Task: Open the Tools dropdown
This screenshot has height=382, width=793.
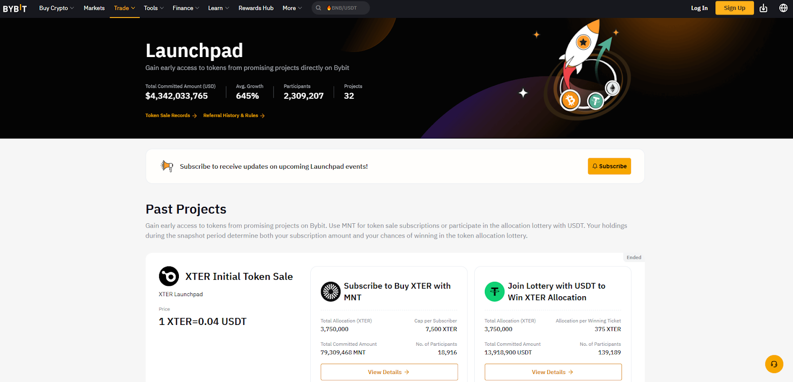Action: 154,8
